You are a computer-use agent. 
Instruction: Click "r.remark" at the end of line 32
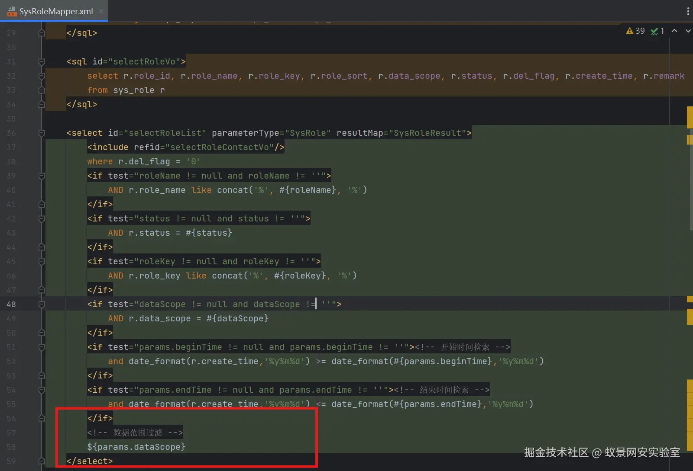(664, 76)
